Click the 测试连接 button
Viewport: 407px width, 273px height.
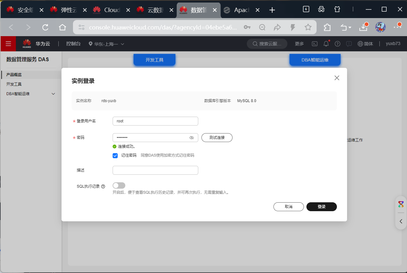[x=217, y=138]
